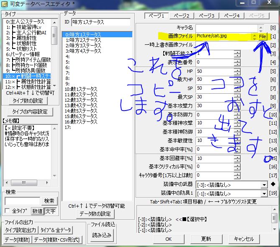Screen dimensions: 280x247
Task: Open the 装備中の防具1 dropdown
Action: coord(264,194)
